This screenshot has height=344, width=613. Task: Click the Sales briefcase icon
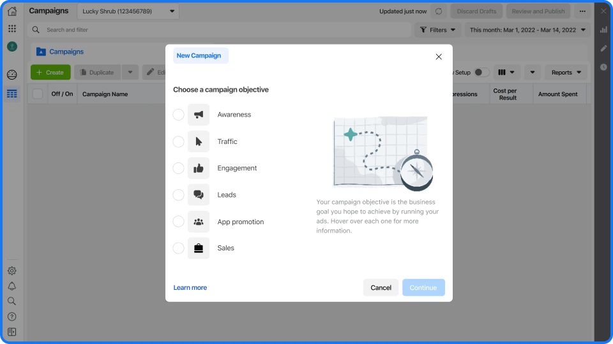pos(199,248)
